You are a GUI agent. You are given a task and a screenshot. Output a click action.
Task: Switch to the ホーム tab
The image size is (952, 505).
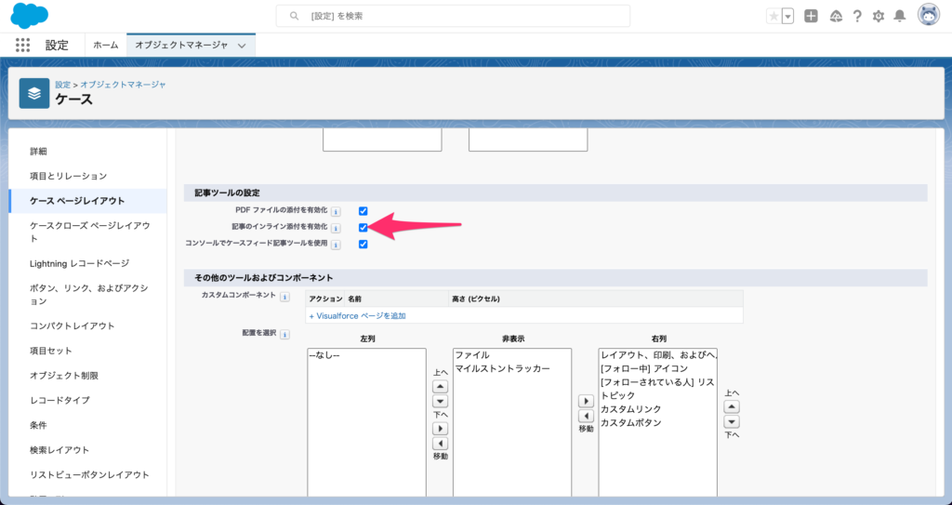point(106,45)
